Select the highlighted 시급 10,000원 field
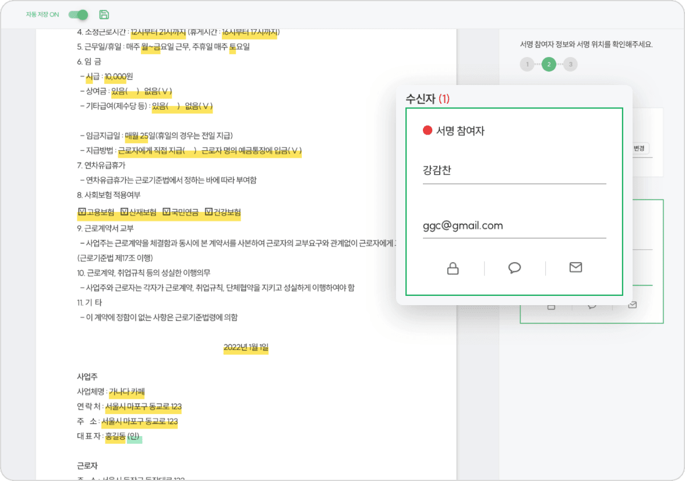The width and height of the screenshot is (685, 481). click(115, 76)
